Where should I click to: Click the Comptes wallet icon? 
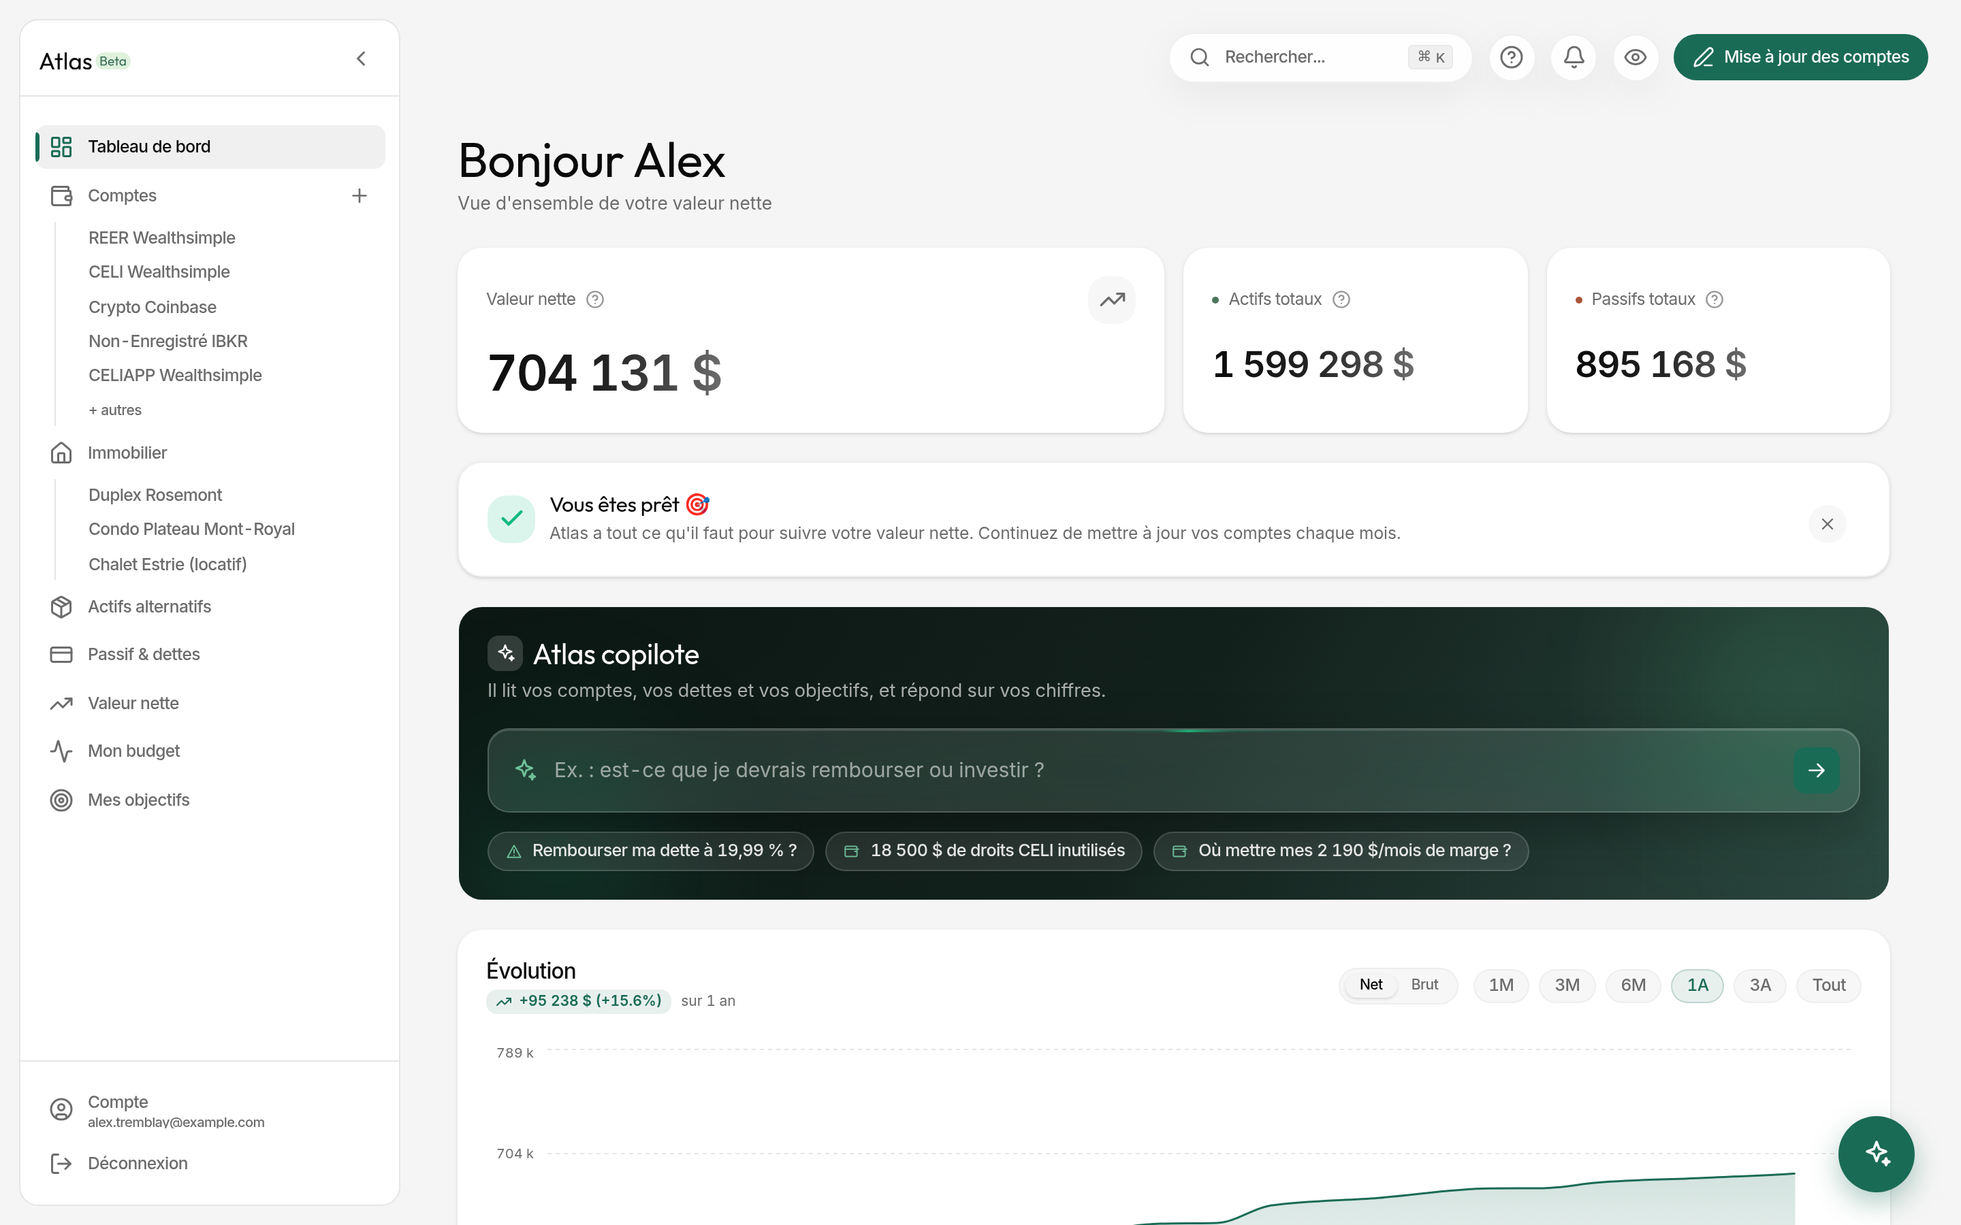coord(61,196)
